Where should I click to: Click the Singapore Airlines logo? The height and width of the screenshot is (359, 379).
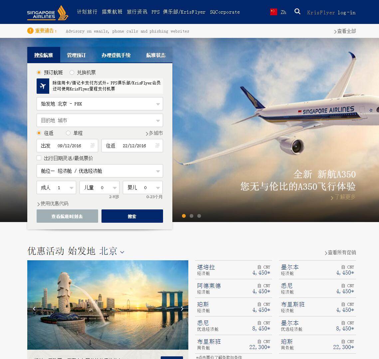(48, 13)
